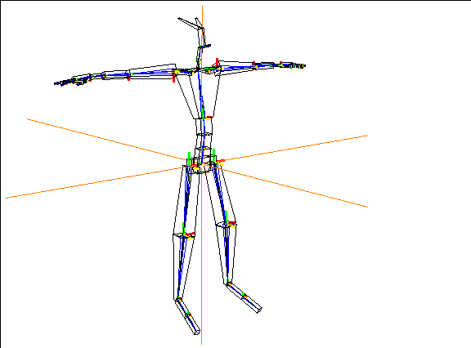Select the head bone at the skeleton's top
Viewport: 471px width, 348px height.
191,24
